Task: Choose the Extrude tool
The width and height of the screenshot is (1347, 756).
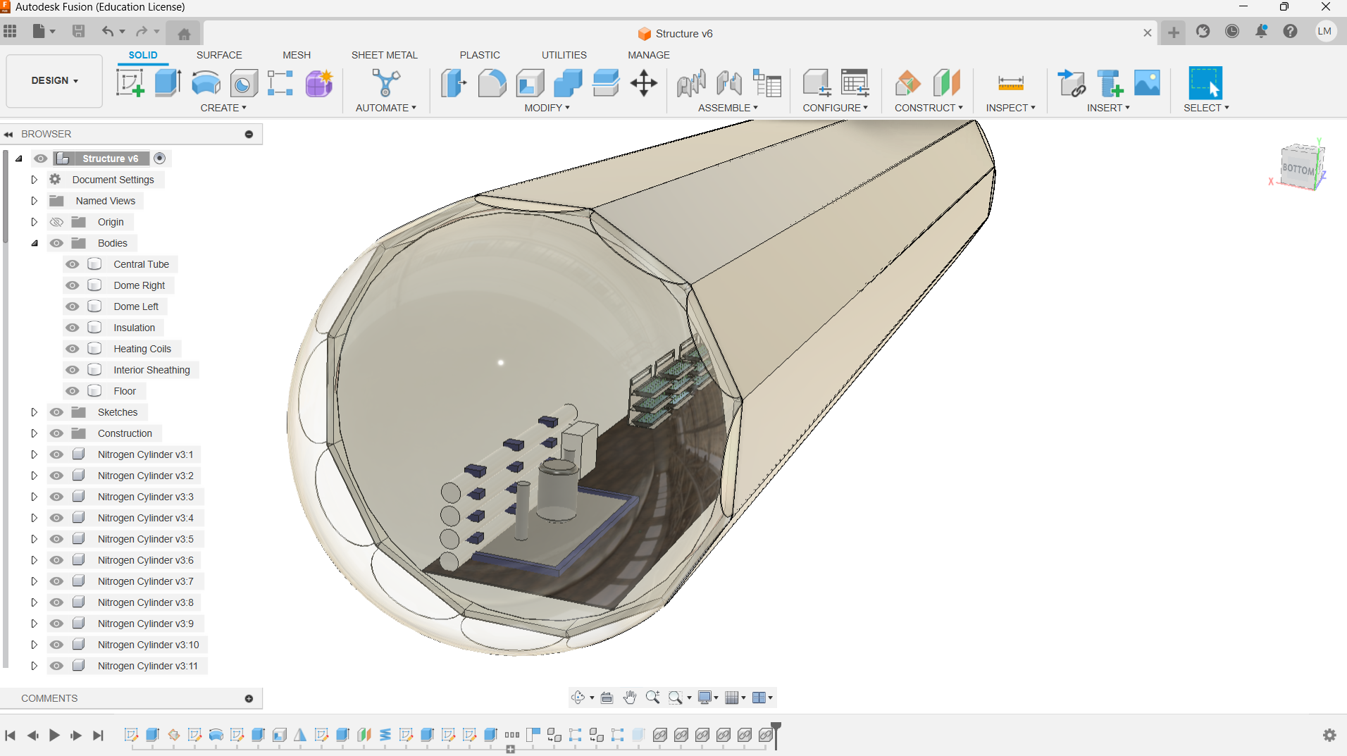Action: [x=168, y=83]
